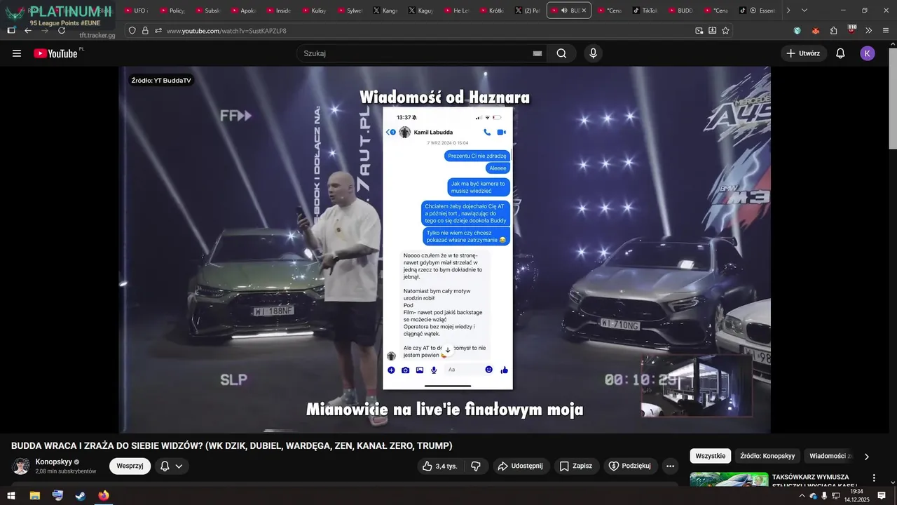Bookmark page with the star icon
897x505 pixels.
click(x=725, y=30)
